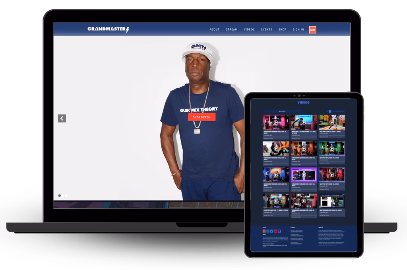Play the red-lit room video
Image resolution: width=407 pixels, height=270 pixels.
(x=332, y=175)
